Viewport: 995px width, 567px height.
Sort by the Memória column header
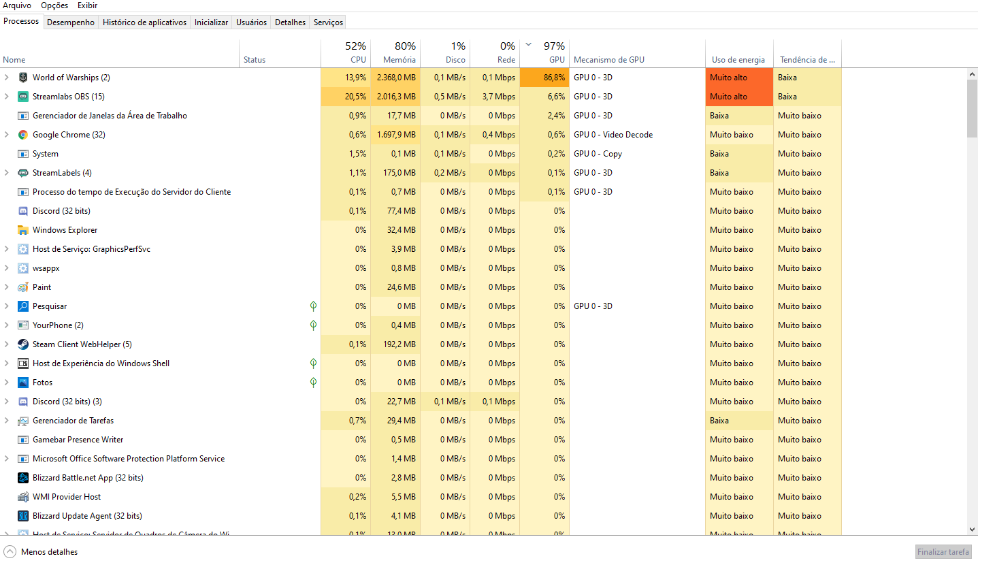click(x=395, y=53)
